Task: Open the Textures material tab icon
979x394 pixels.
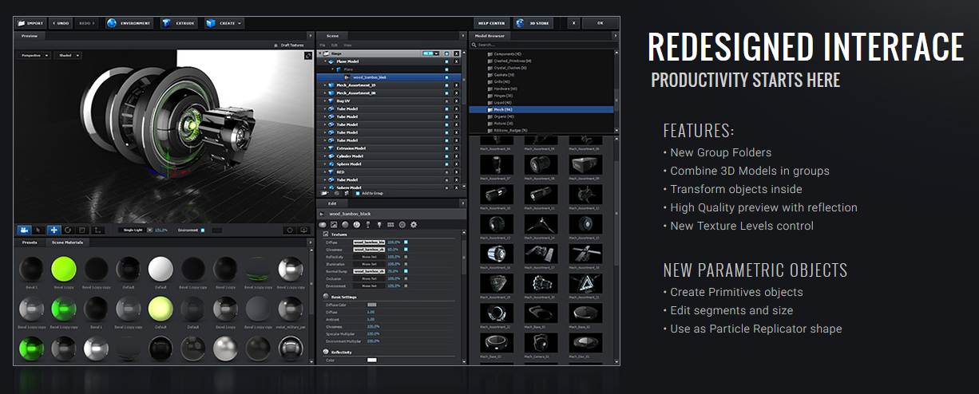Action: (333, 225)
